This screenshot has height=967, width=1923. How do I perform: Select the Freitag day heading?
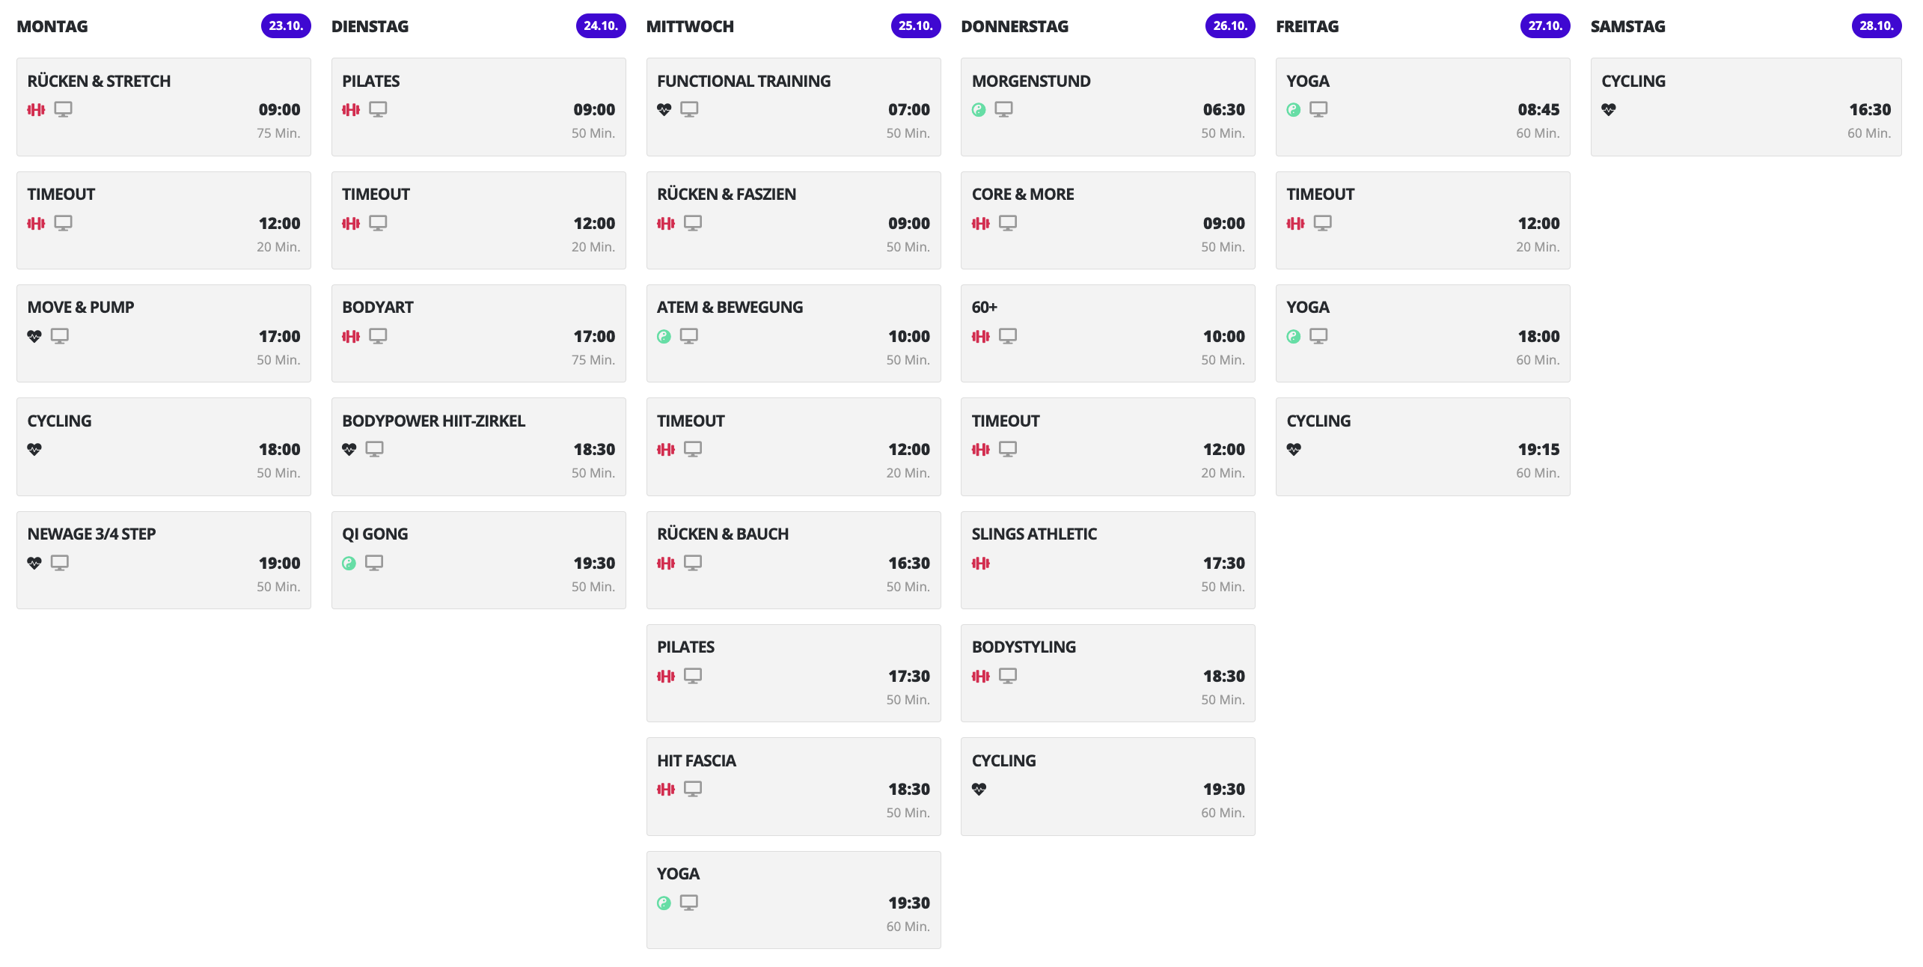point(1307,26)
